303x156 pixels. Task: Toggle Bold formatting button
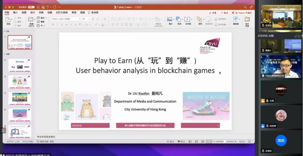point(53,24)
